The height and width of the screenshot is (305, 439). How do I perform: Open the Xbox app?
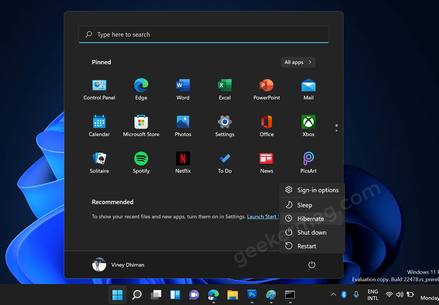[308, 126]
